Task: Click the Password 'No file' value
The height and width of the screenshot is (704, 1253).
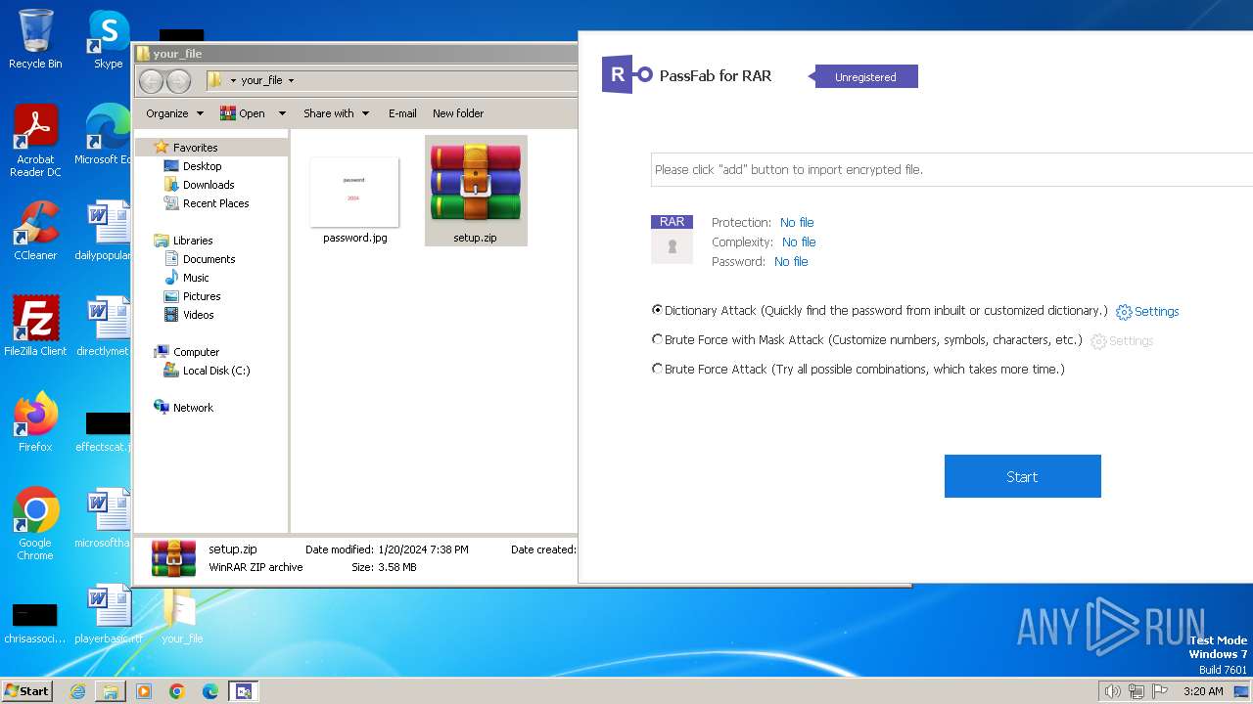Action: click(791, 262)
